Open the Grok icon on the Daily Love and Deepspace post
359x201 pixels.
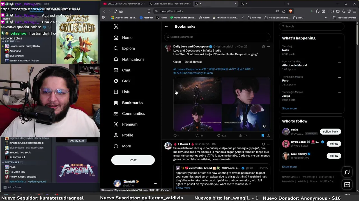click(x=263, y=47)
